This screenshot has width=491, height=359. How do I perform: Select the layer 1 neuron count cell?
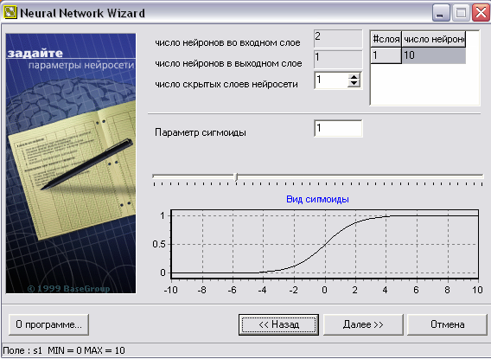433,55
